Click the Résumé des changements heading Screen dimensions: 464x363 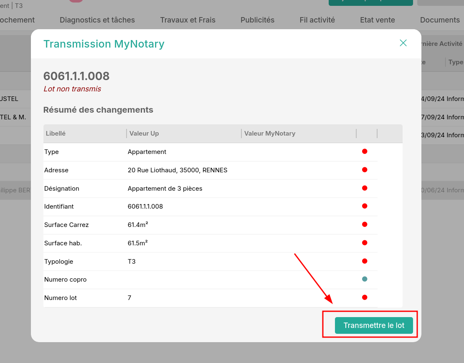[98, 110]
